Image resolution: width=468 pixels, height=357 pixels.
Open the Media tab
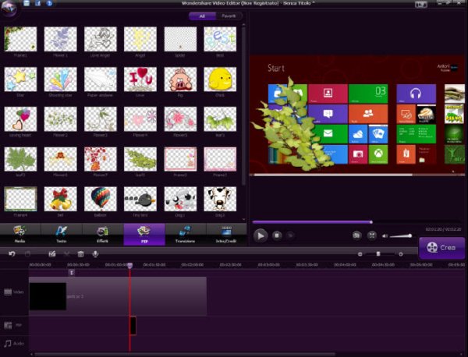20,235
